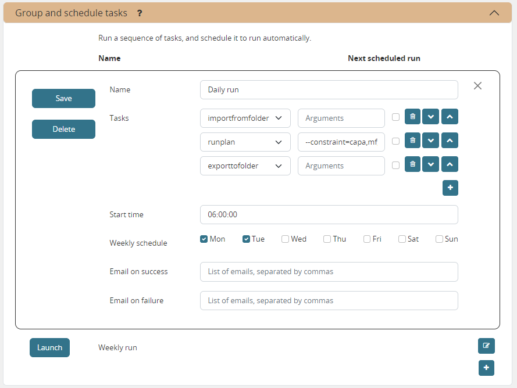Screen dimensions: 517x388
Task: Add another task with the plus icon
Action: point(450,188)
